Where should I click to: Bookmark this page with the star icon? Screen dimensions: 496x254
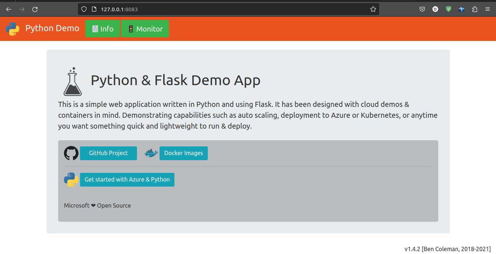click(373, 9)
